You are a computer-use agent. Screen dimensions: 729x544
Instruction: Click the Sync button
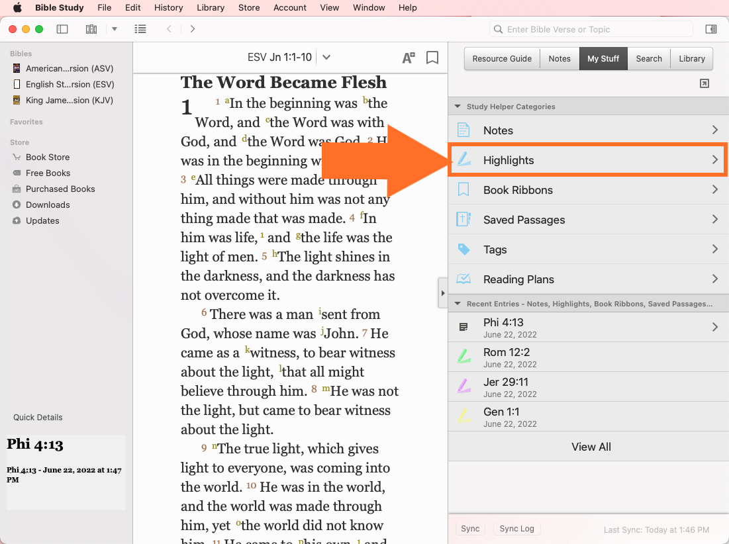coord(470,529)
